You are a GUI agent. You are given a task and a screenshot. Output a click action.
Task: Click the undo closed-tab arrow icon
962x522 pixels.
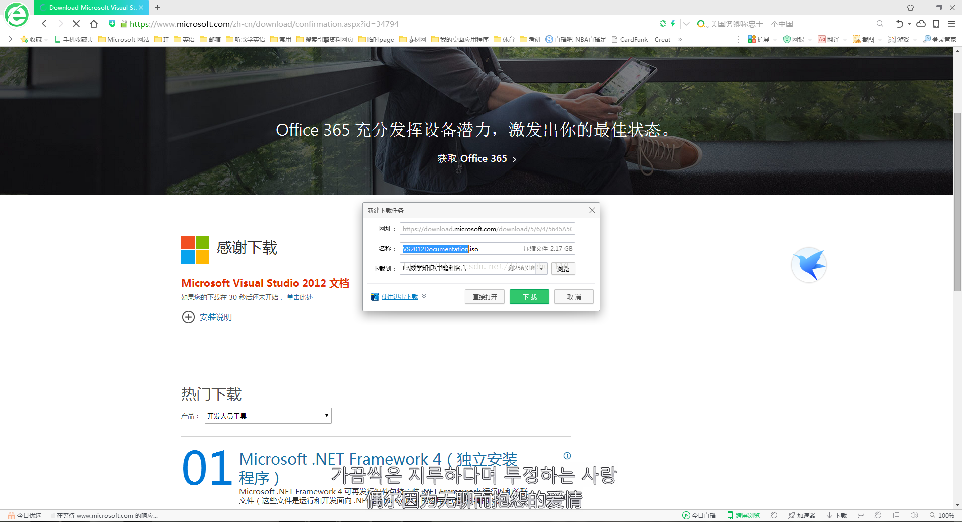click(900, 24)
